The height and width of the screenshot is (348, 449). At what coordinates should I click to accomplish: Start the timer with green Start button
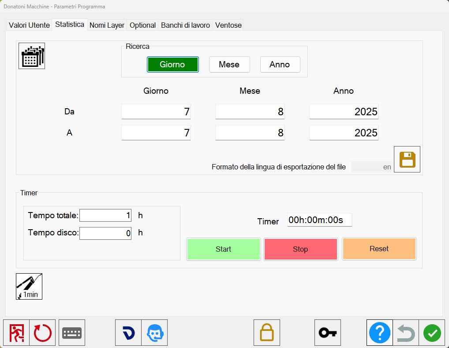pos(223,249)
